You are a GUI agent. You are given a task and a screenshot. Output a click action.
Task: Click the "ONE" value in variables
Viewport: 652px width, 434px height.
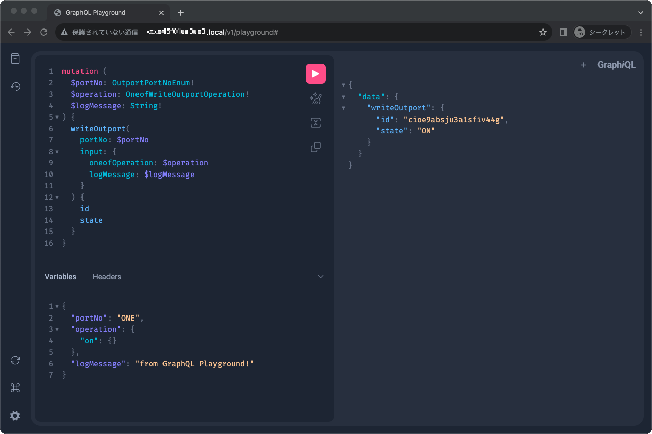(128, 318)
